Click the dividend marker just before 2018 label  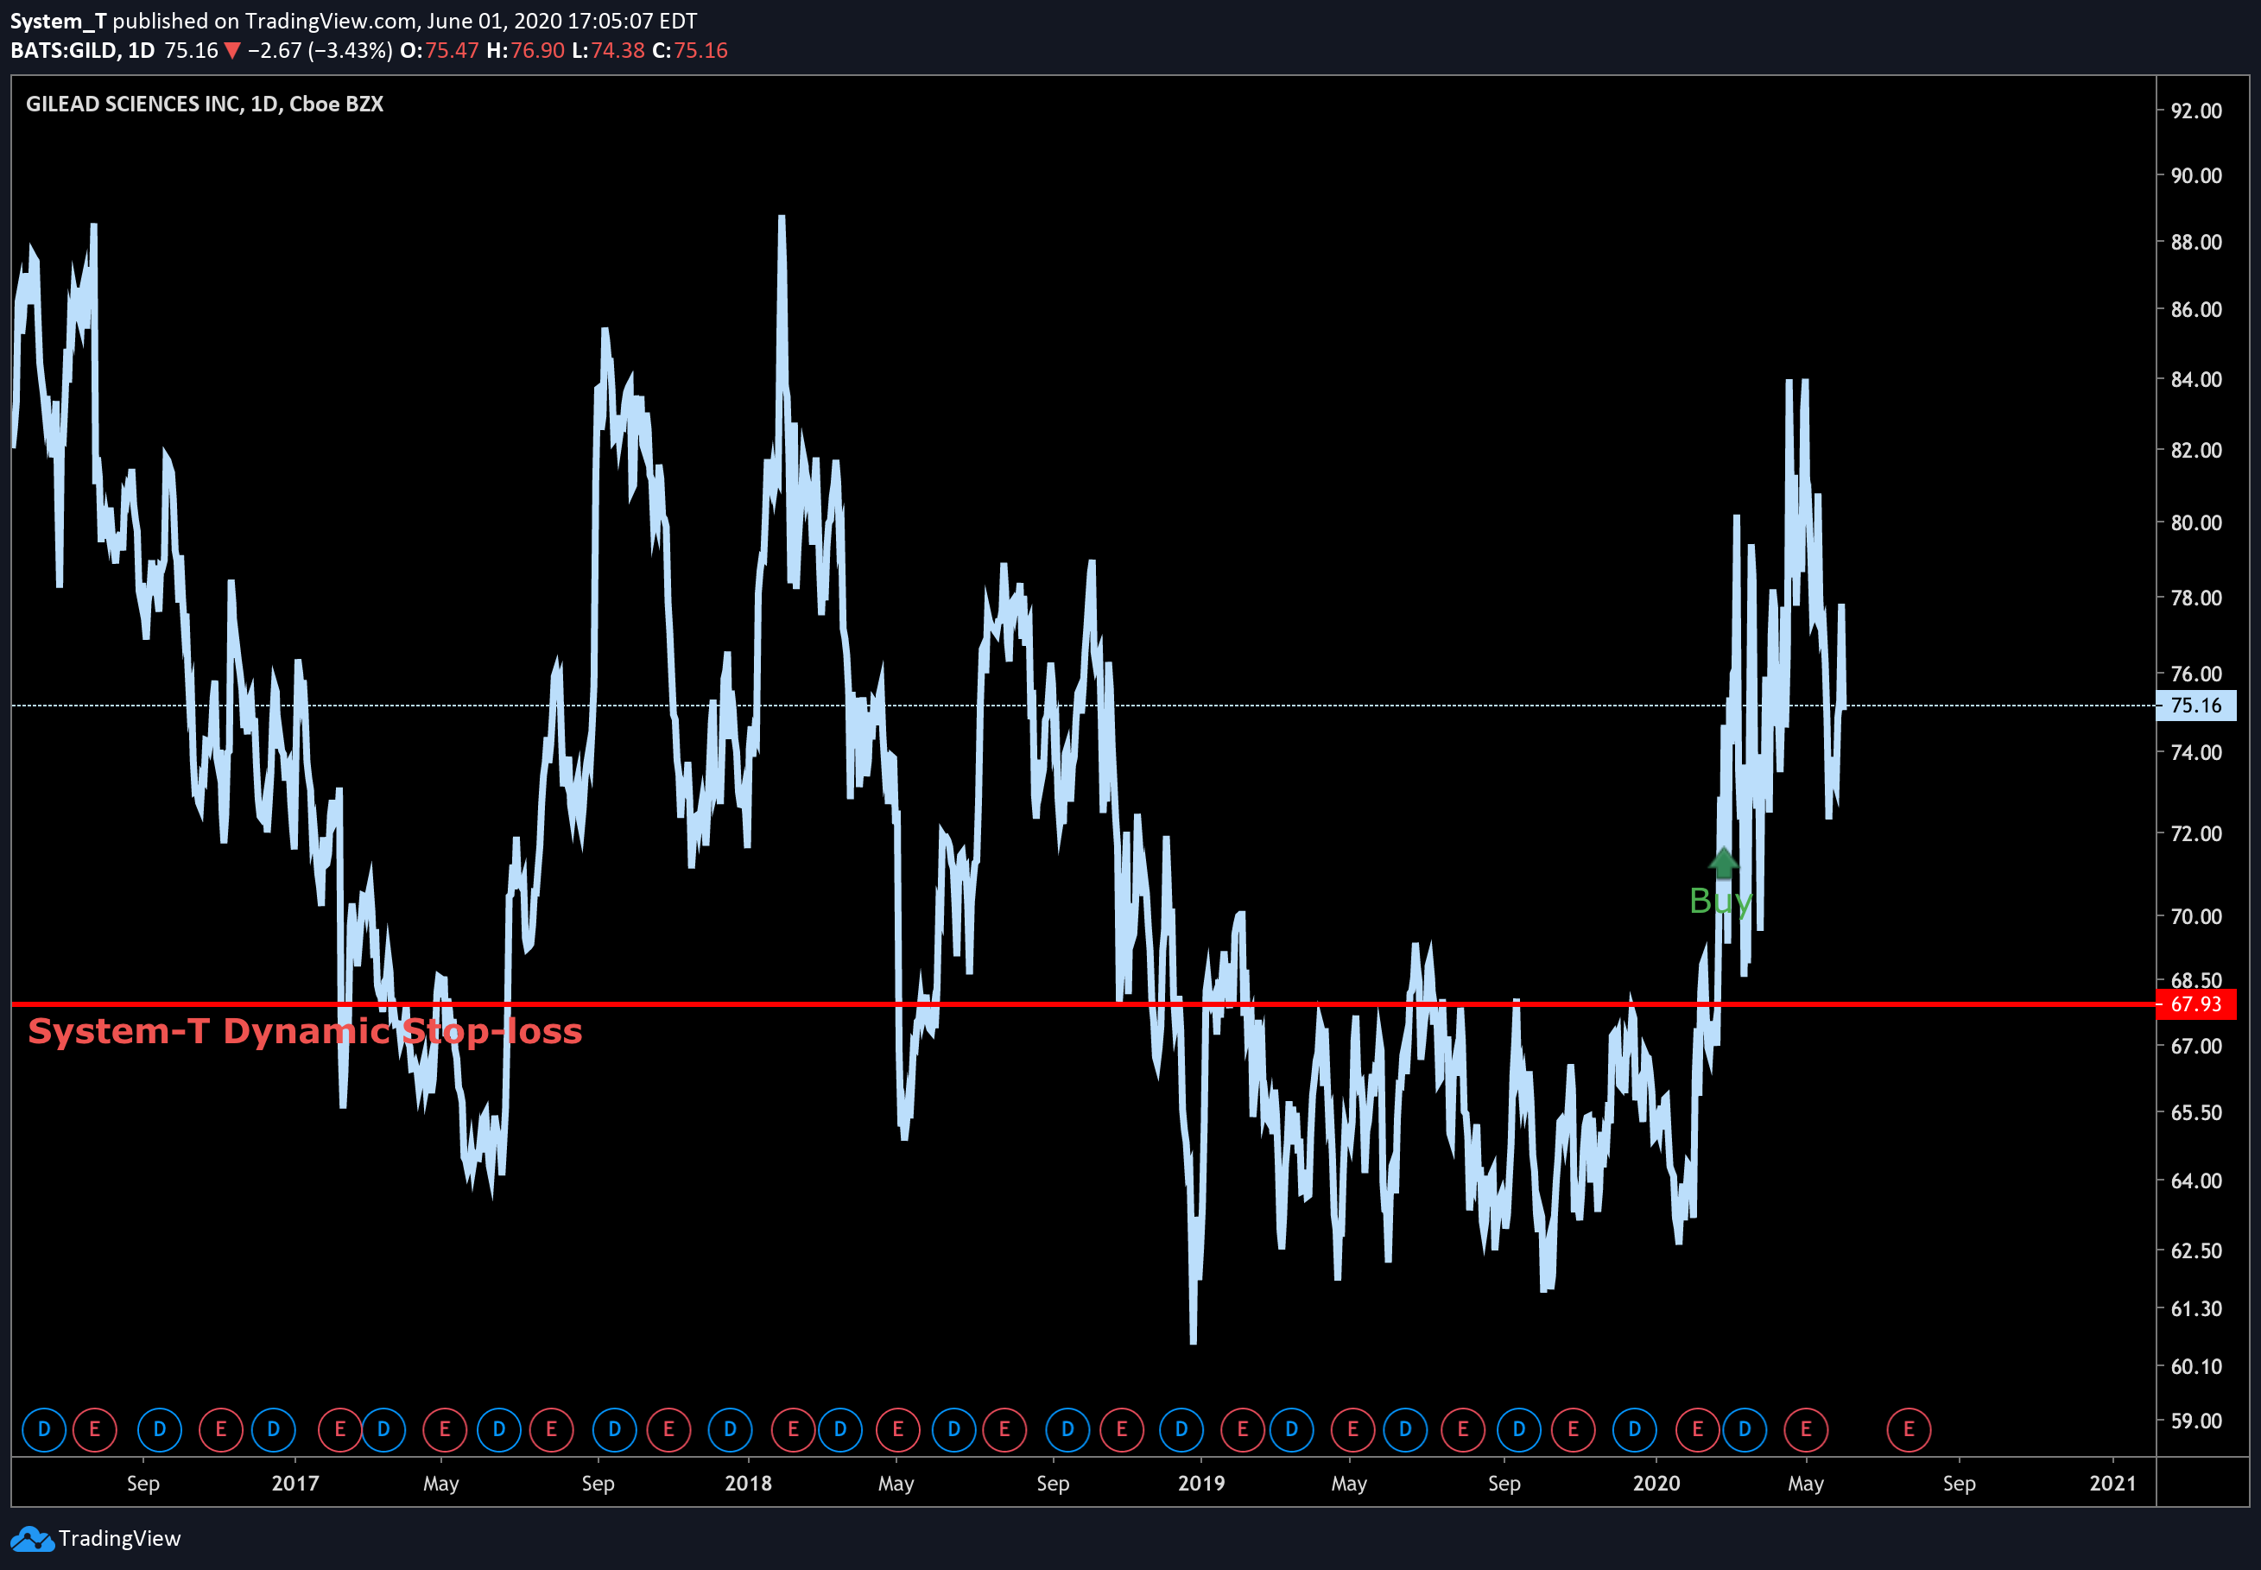pyautogui.click(x=730, y=1429)
